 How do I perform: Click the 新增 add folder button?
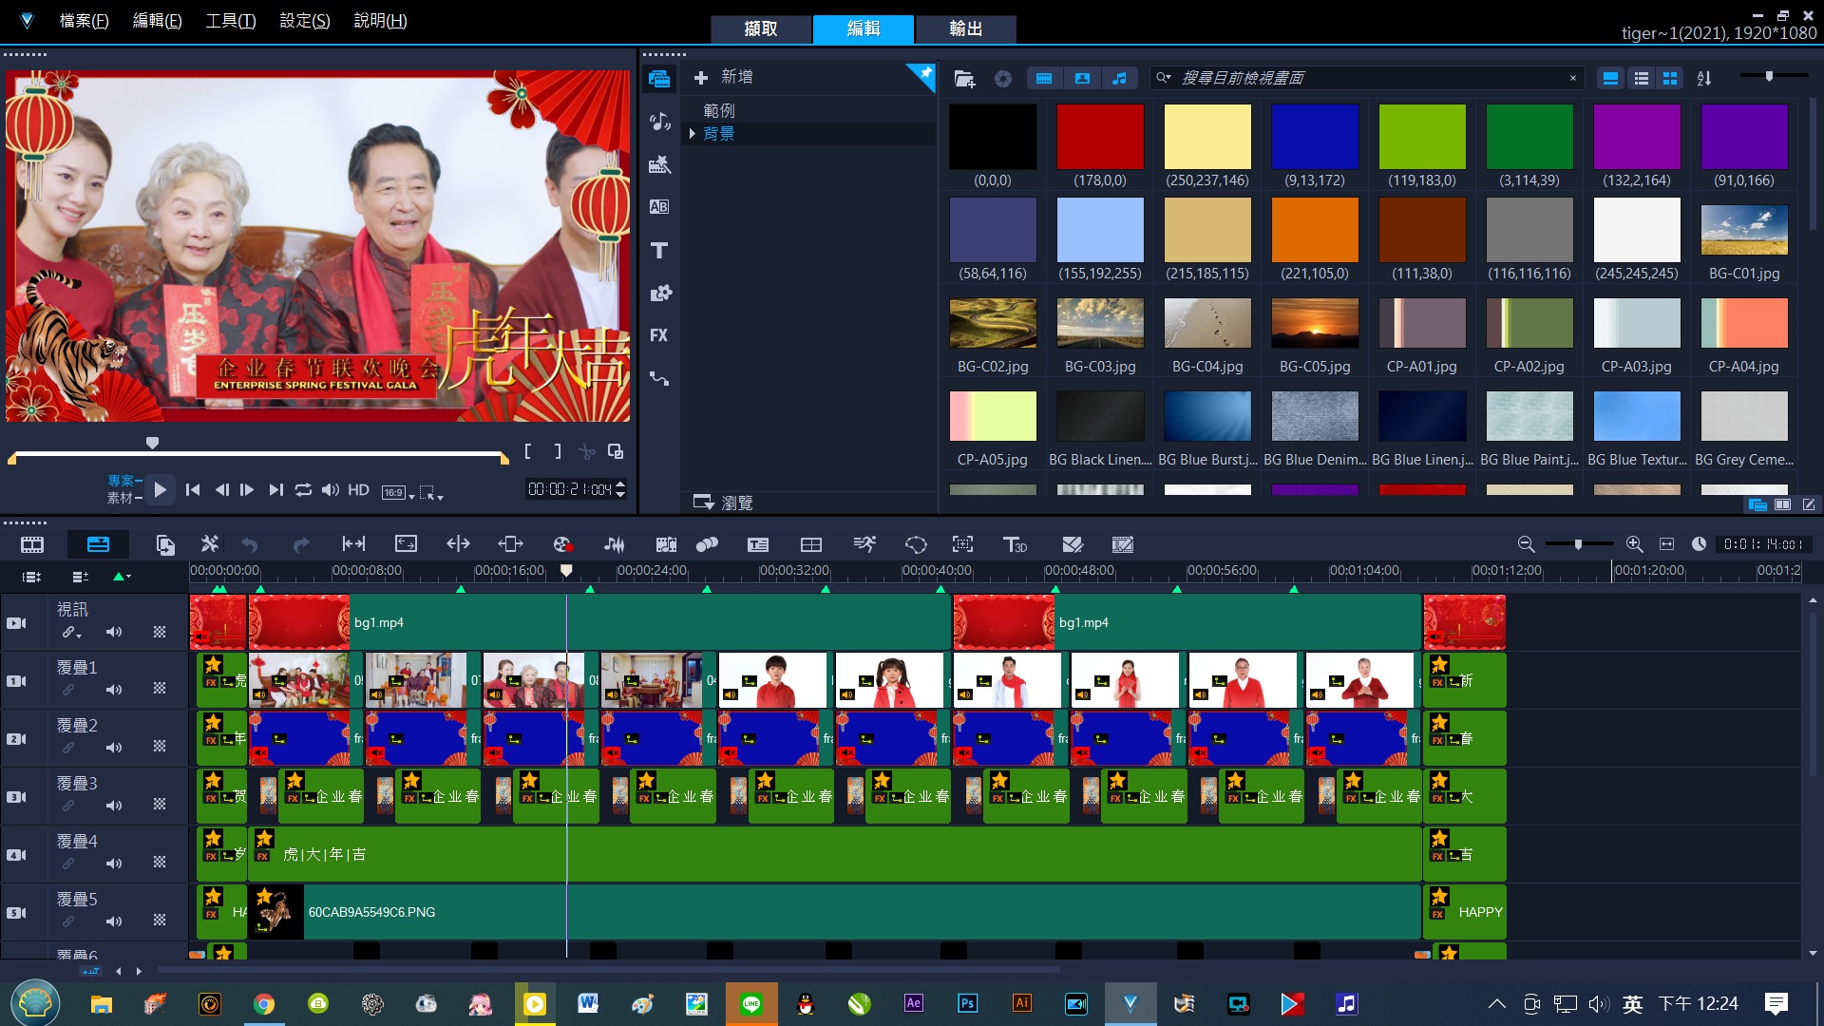723,77
